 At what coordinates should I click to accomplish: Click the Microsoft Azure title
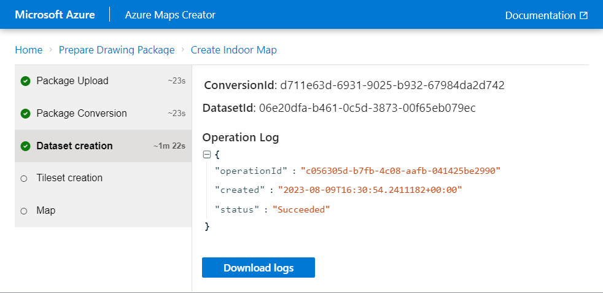pos(55,15)
